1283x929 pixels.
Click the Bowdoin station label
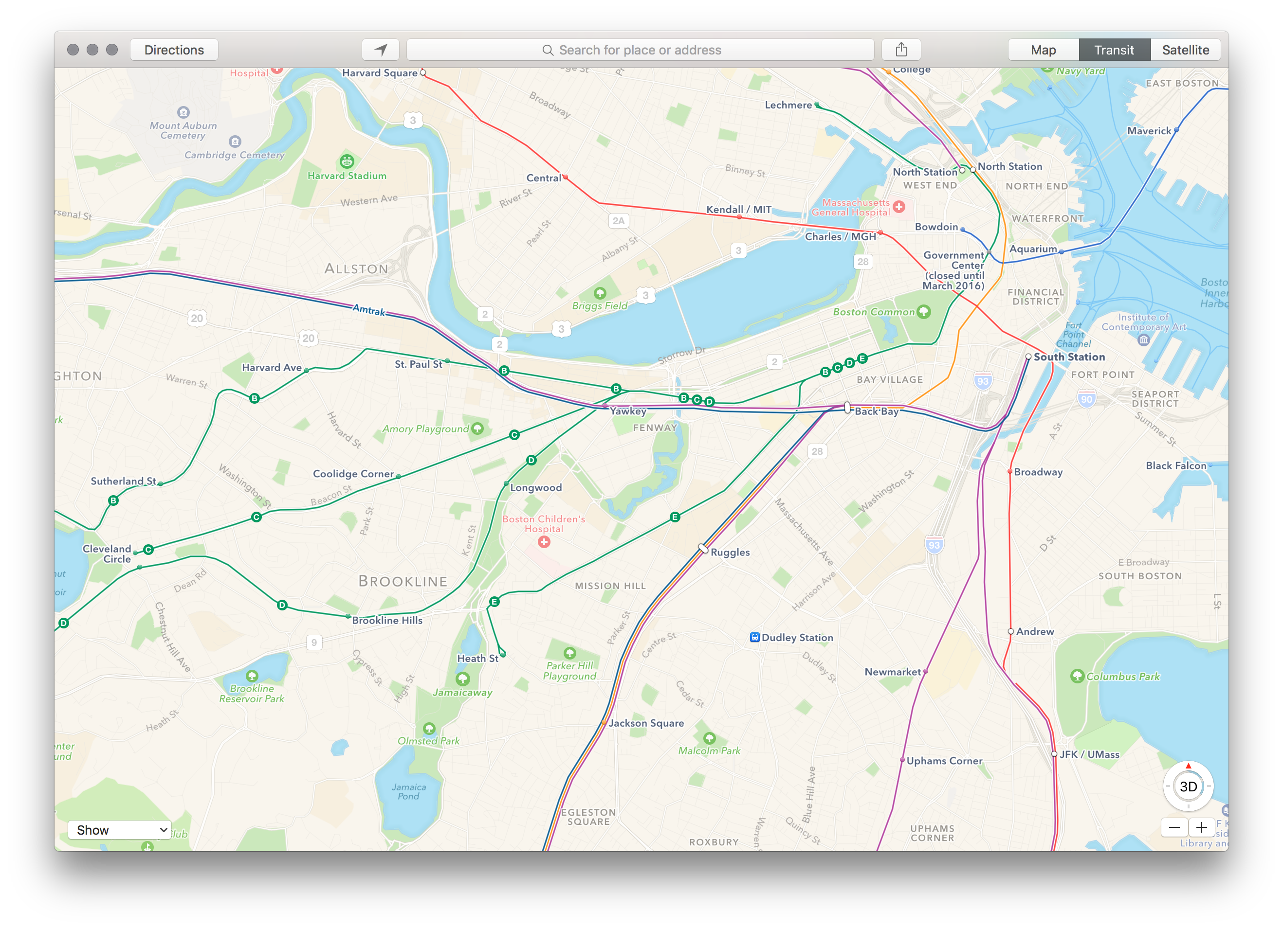[936, 227]
